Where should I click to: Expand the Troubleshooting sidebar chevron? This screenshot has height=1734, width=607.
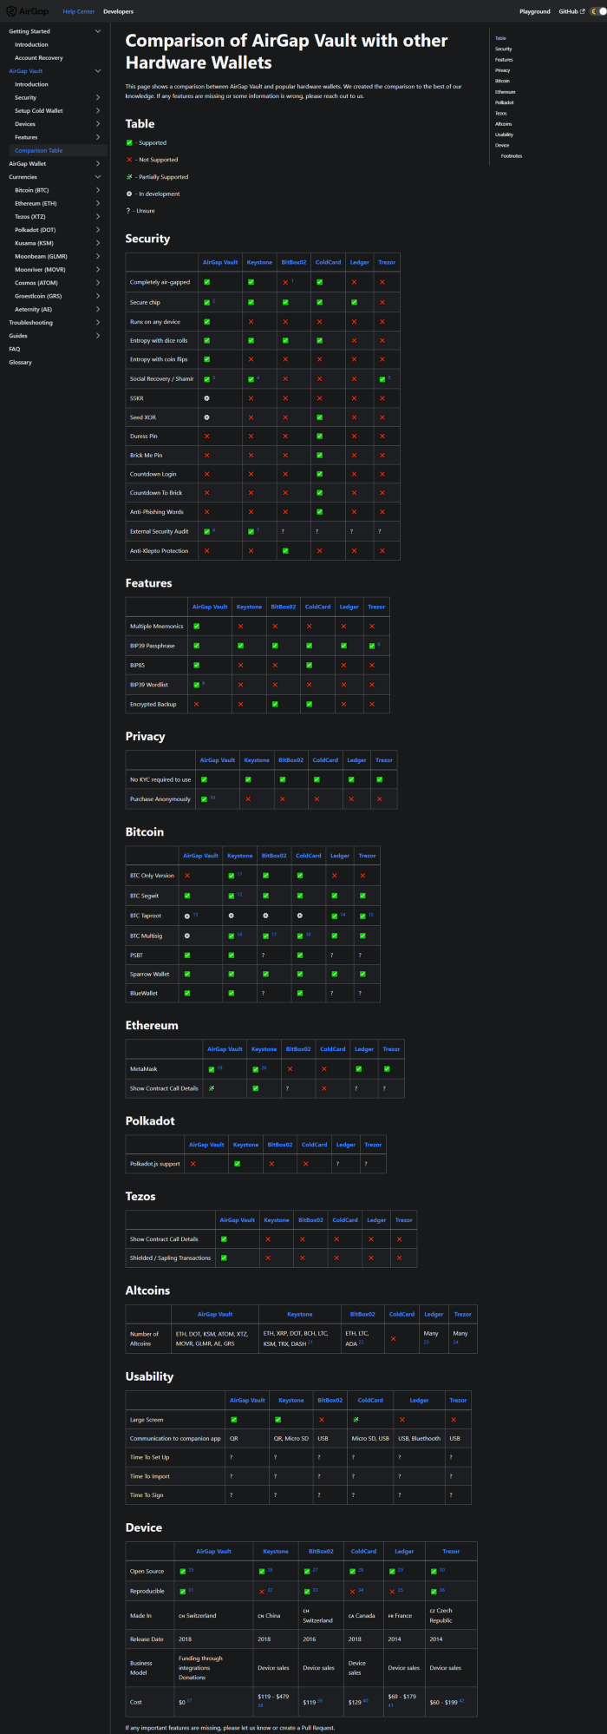point(97,323)
